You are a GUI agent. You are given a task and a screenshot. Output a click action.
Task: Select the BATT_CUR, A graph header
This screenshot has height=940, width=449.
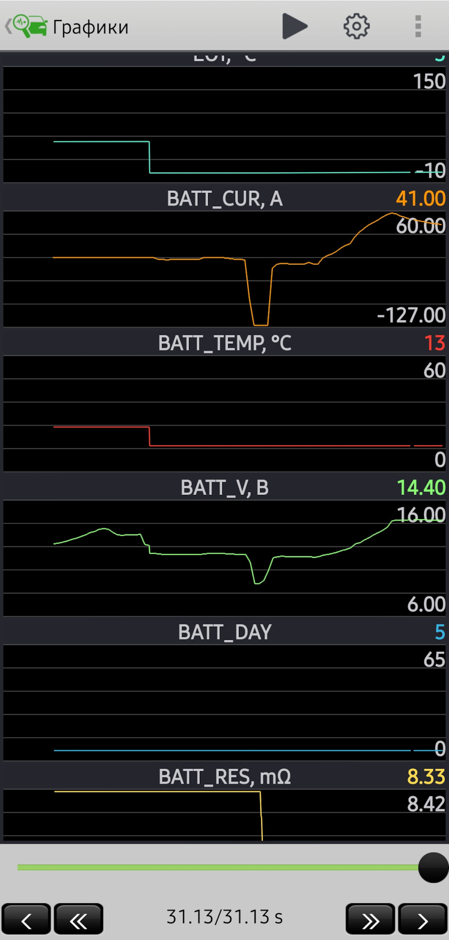(x=224, y=199)
